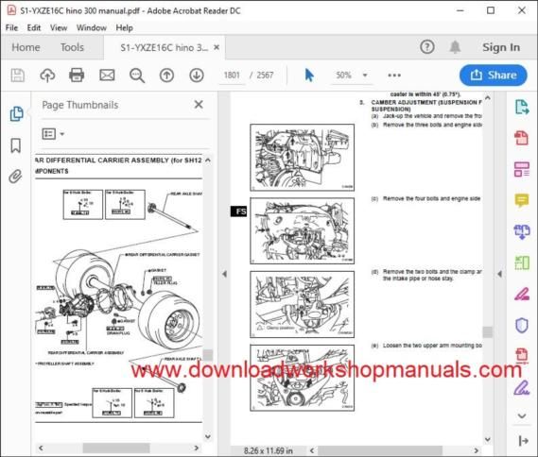The width and height of the screenshot is (538, 457).
Task: Open Combine Files tool
Action: [x=522, y=231]
